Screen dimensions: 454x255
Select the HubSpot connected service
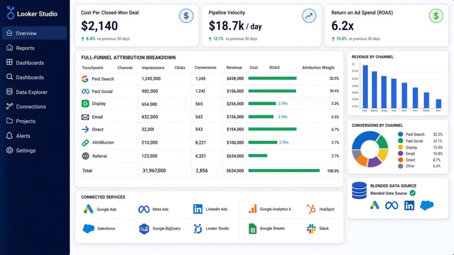point(320,209)
